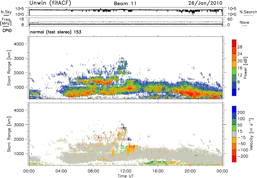257x178 pixels.
Task: Click the '4' tick label on power colorbar
Action: [238, 89]
